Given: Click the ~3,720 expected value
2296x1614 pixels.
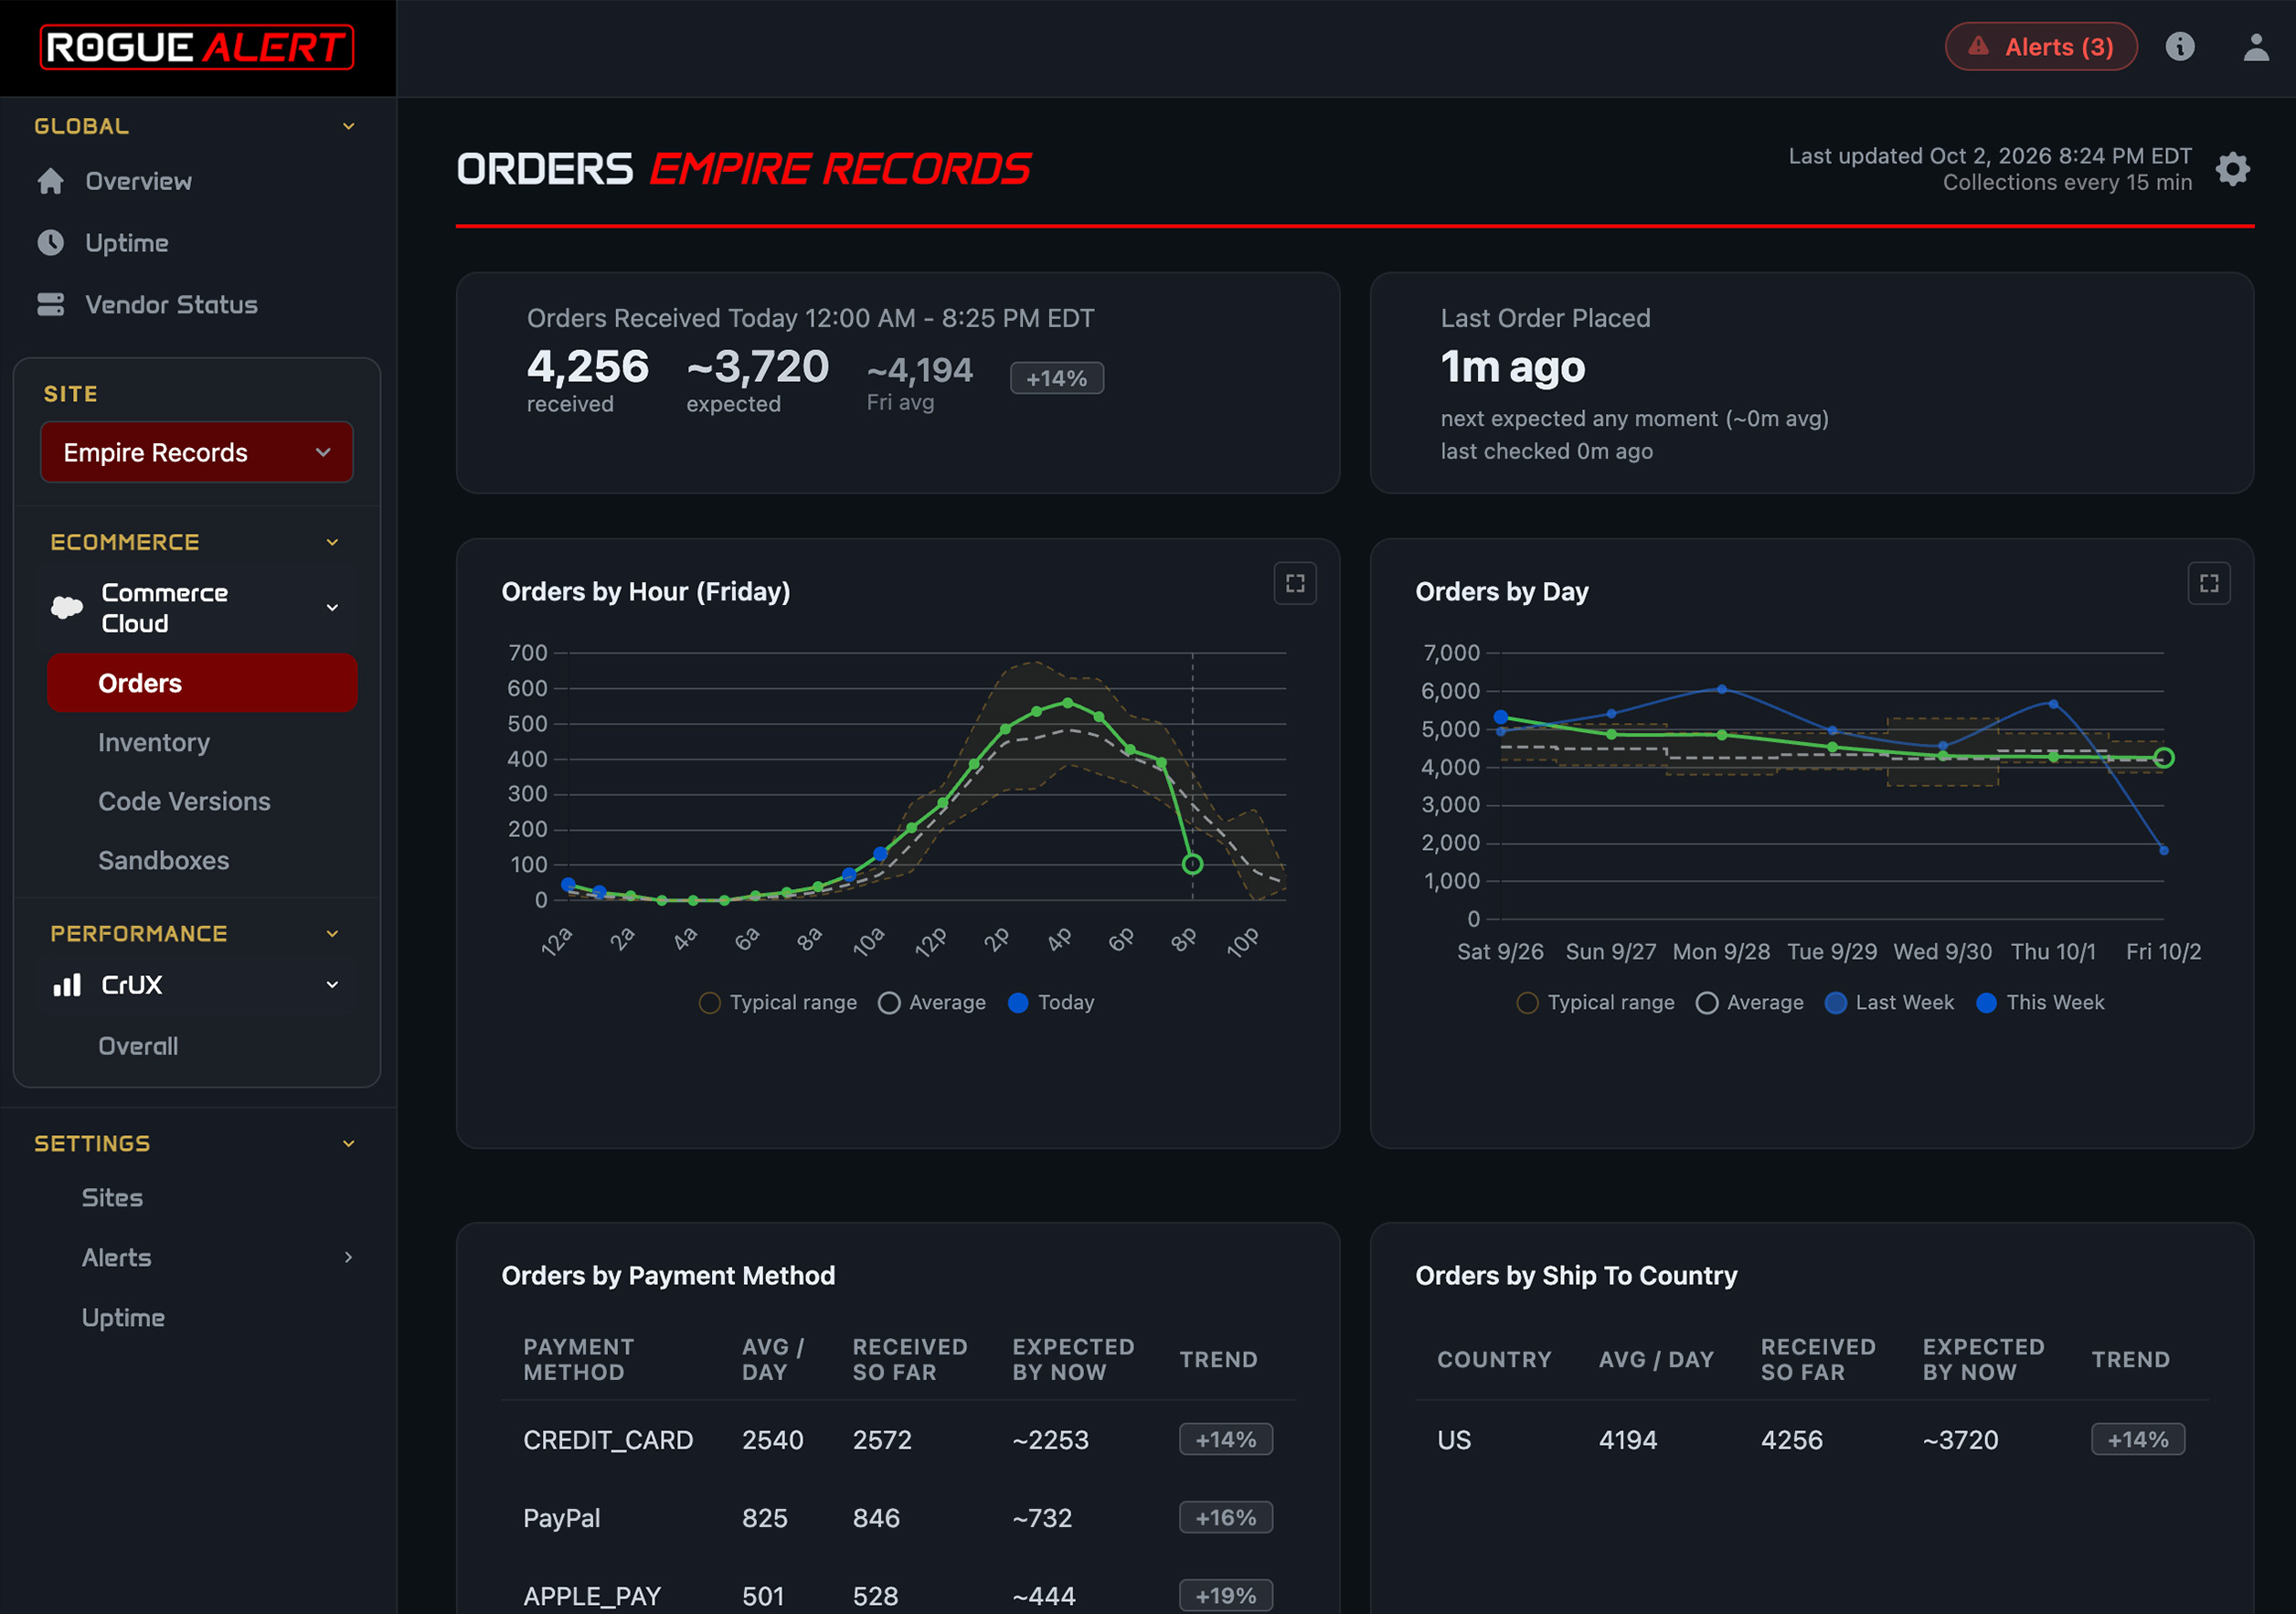Looking at the screenshot, I should click(758, 367).
